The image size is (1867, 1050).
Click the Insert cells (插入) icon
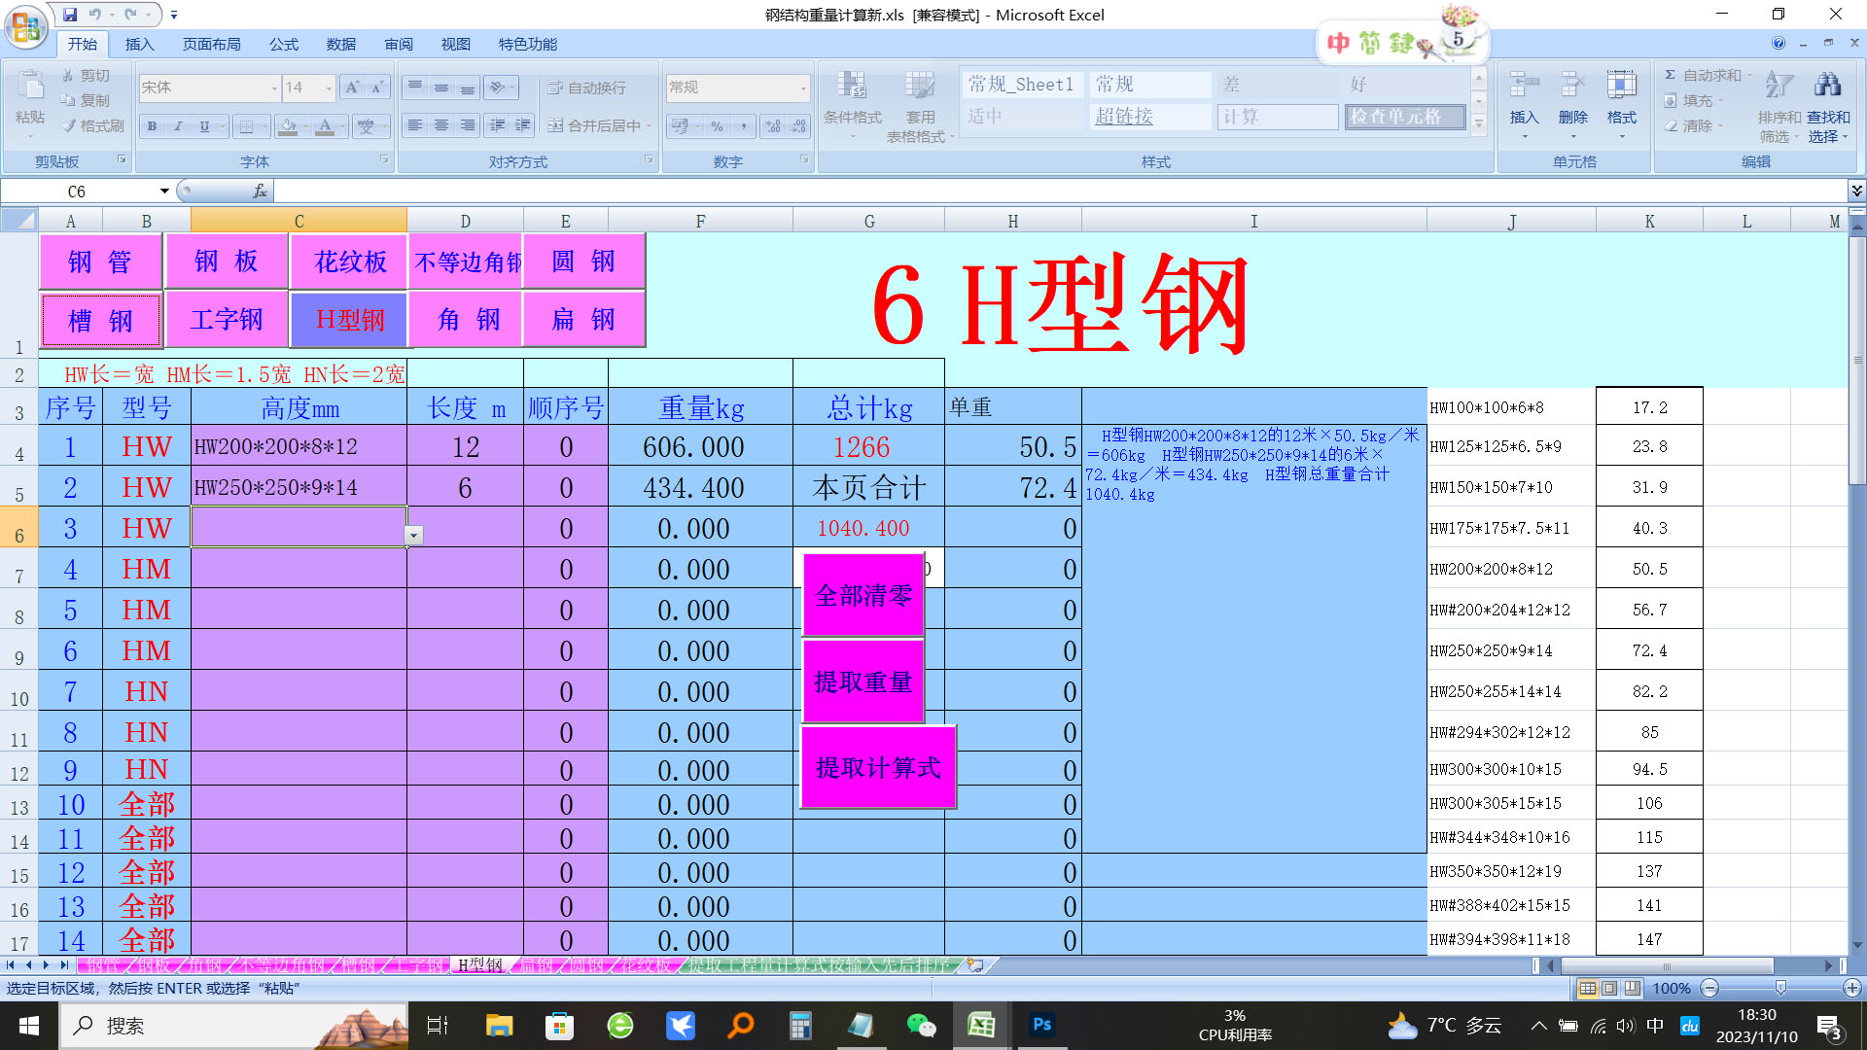click(x=1524, y=86)
